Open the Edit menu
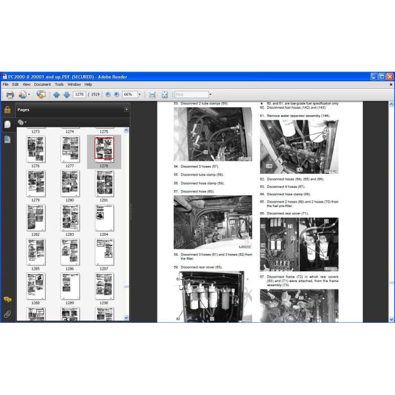 point(15,85)
